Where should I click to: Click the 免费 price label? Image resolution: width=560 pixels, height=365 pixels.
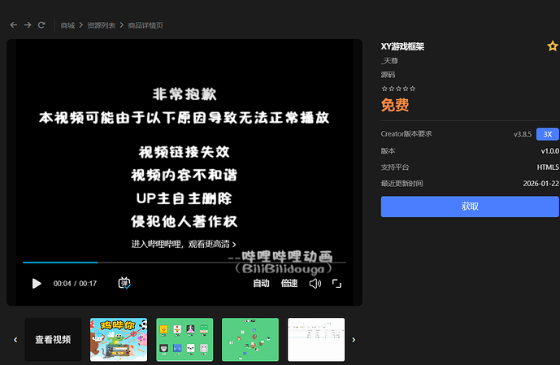tap(395, 105)
